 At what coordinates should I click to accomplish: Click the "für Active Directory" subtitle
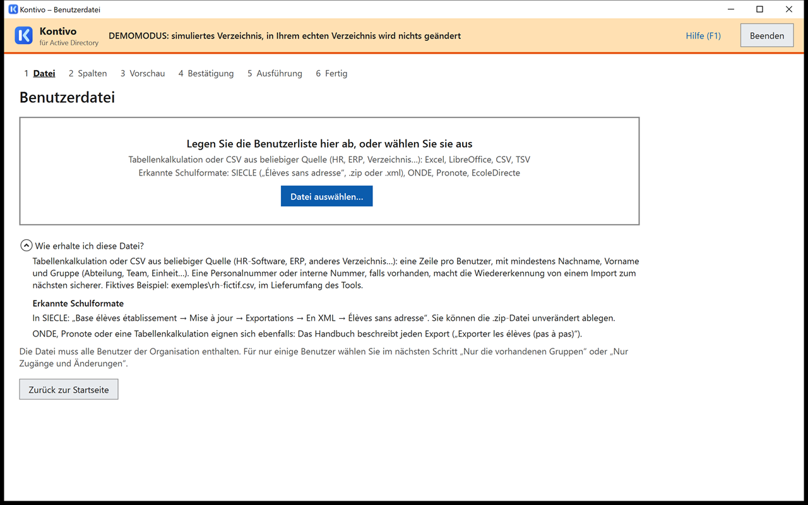pyautogui.click(x=69, y=43)
